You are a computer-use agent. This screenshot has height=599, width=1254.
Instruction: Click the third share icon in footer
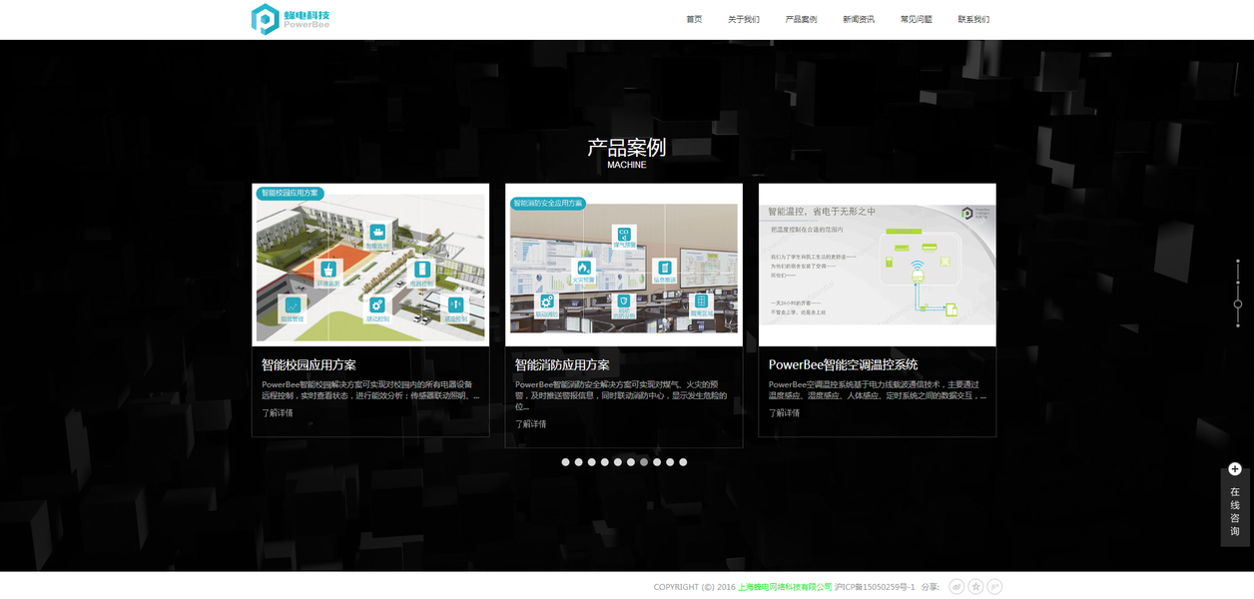(x=994, y=587)
